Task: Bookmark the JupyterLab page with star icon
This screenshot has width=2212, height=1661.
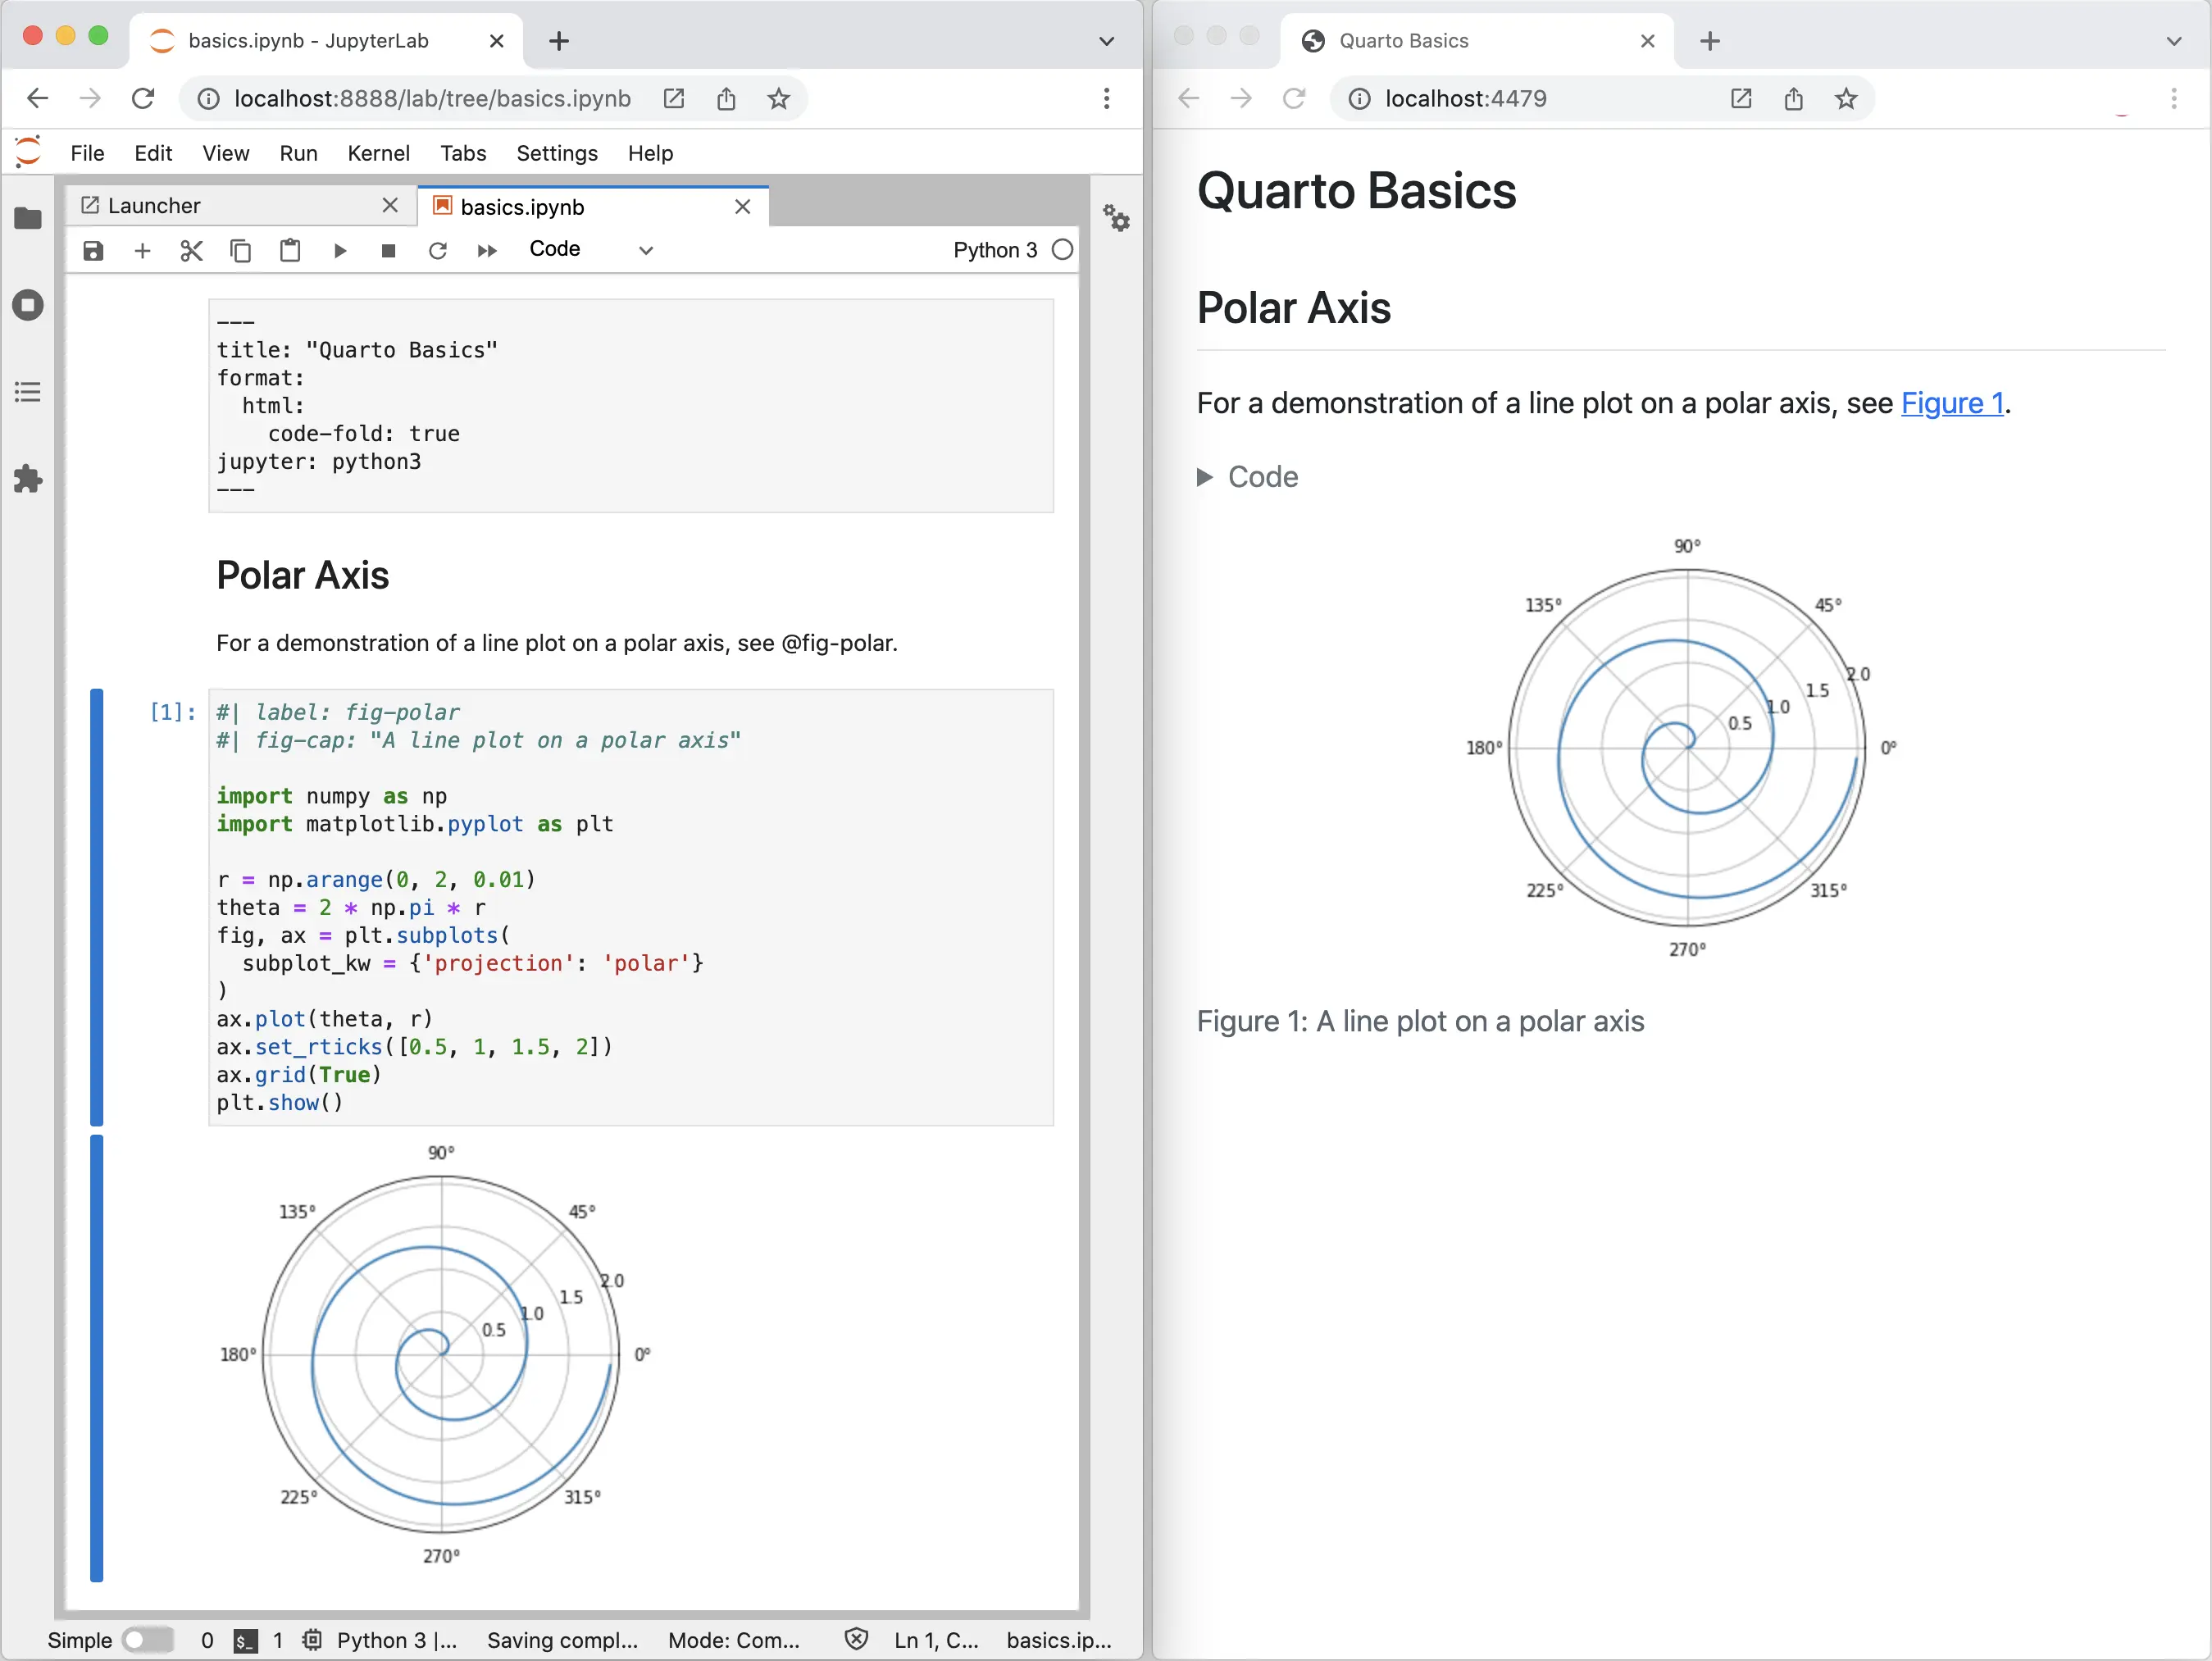Action: (x=779, y=98)
